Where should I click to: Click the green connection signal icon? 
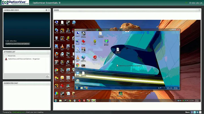coord(186,3)
